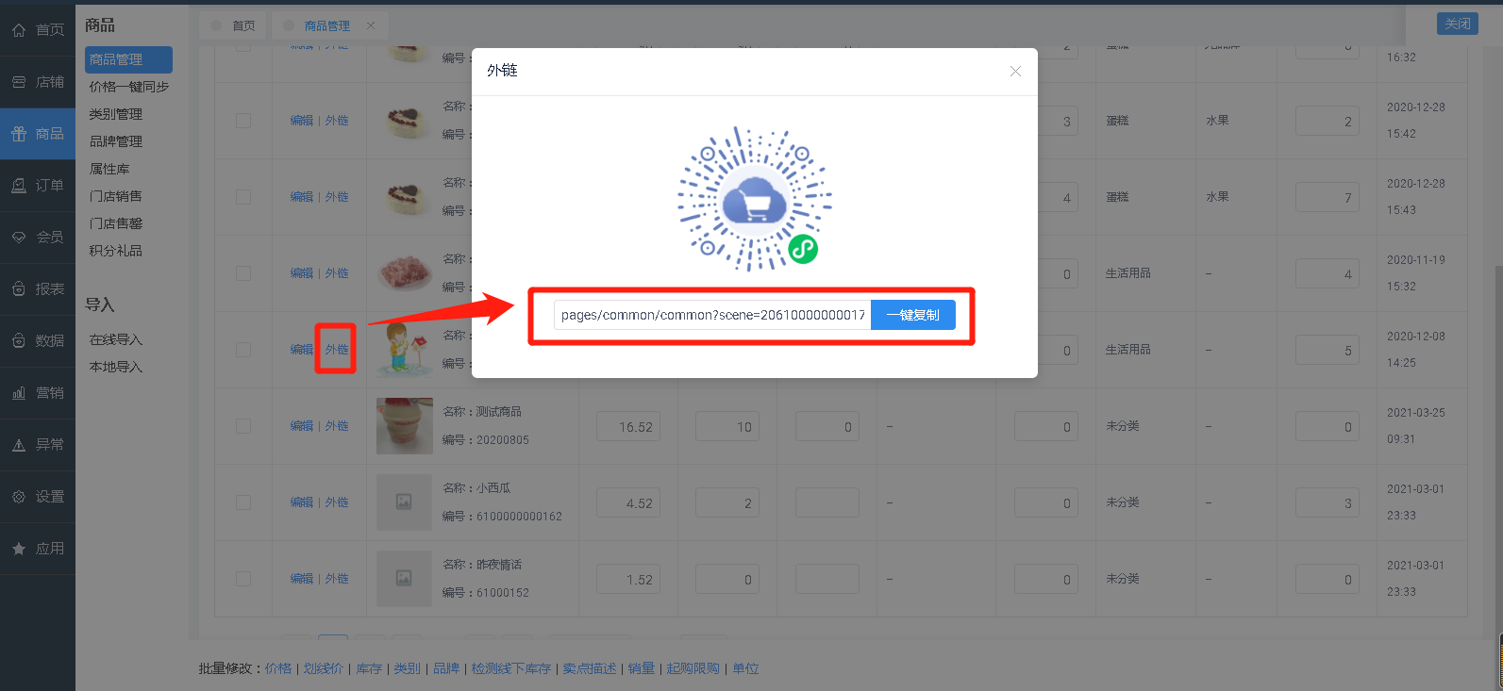This screenshot has width=1503, height=691.
Task: Focus the pages/common link input field
Action: click(x=712, y=315)
